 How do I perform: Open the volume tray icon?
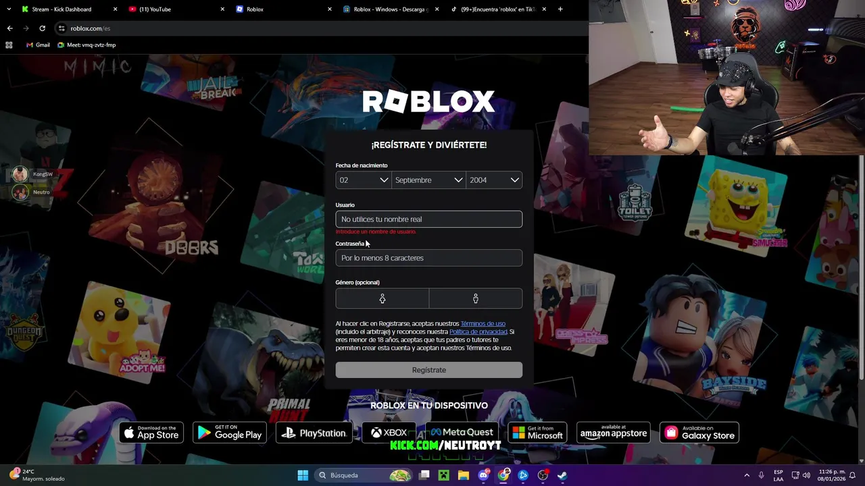(806, 475)
